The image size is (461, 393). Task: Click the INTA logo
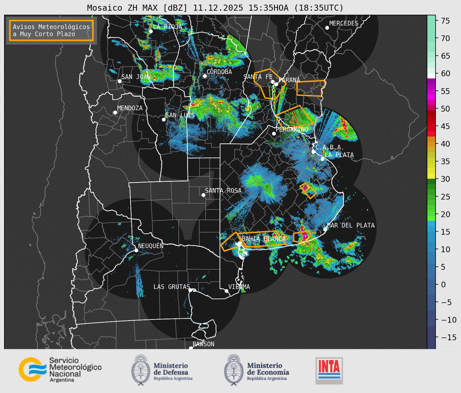[329, 371]
